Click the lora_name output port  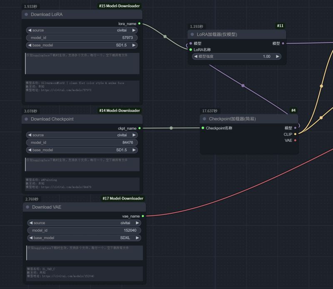click(139, 24)
